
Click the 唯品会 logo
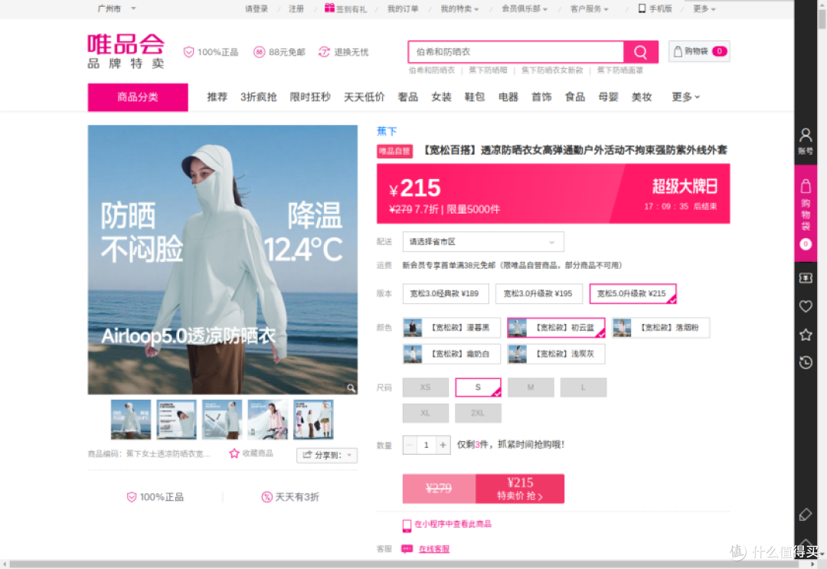coord(126,51)
